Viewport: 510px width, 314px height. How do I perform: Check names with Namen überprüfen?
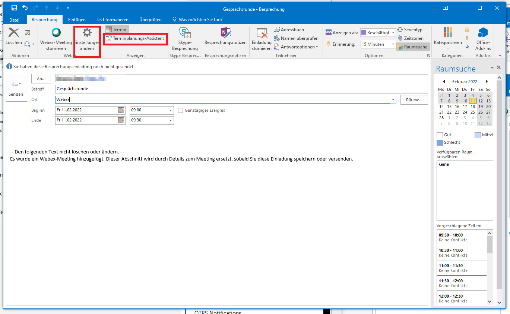[296, 38]
